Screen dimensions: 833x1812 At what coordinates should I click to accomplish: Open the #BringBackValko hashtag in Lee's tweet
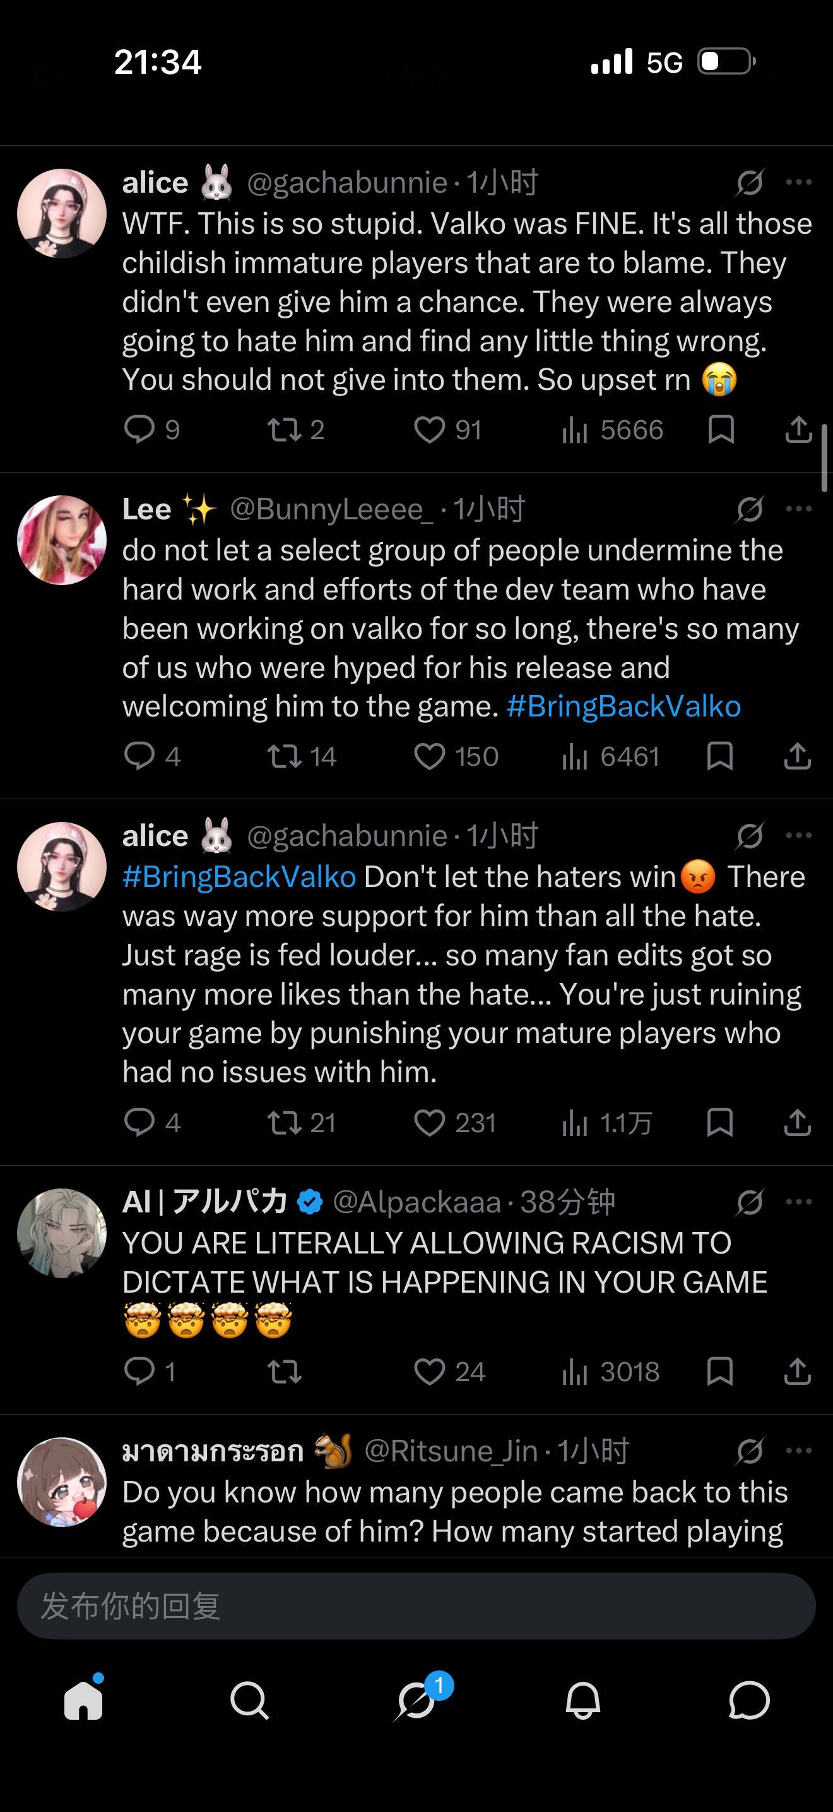click(623, 706)
